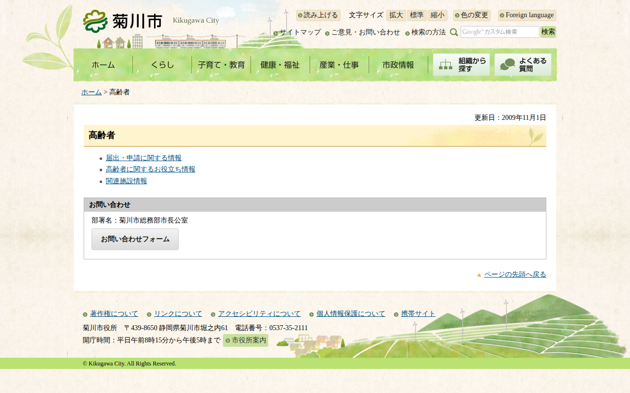Open 関連施設情報 link

pyautogui.click(x=126, y=181)
